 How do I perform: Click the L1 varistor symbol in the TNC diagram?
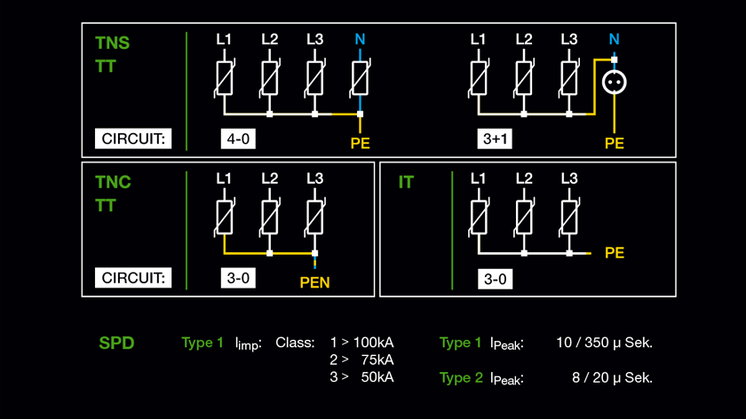coord(224,217)
